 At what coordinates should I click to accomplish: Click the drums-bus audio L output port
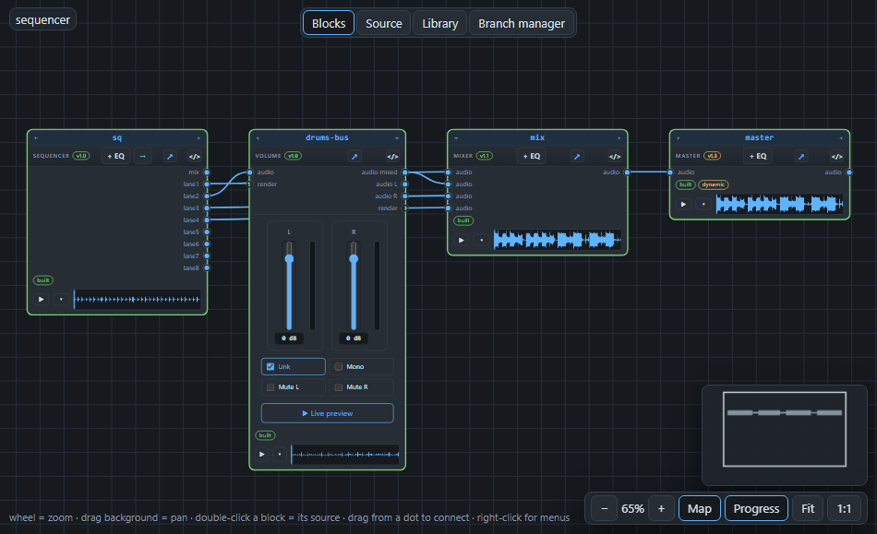pyautogui.click(x=405, y=184)
